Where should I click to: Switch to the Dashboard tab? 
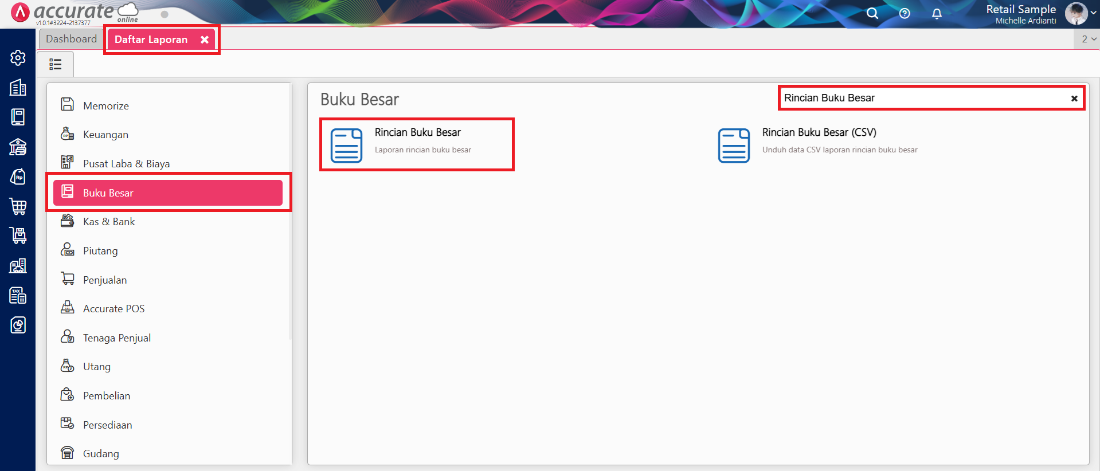click(x=71, y=39)
